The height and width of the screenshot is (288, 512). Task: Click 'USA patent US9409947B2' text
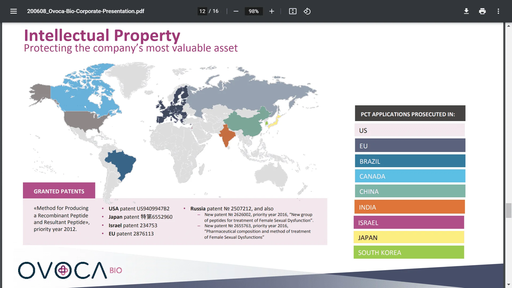click(x=139, y=209)
